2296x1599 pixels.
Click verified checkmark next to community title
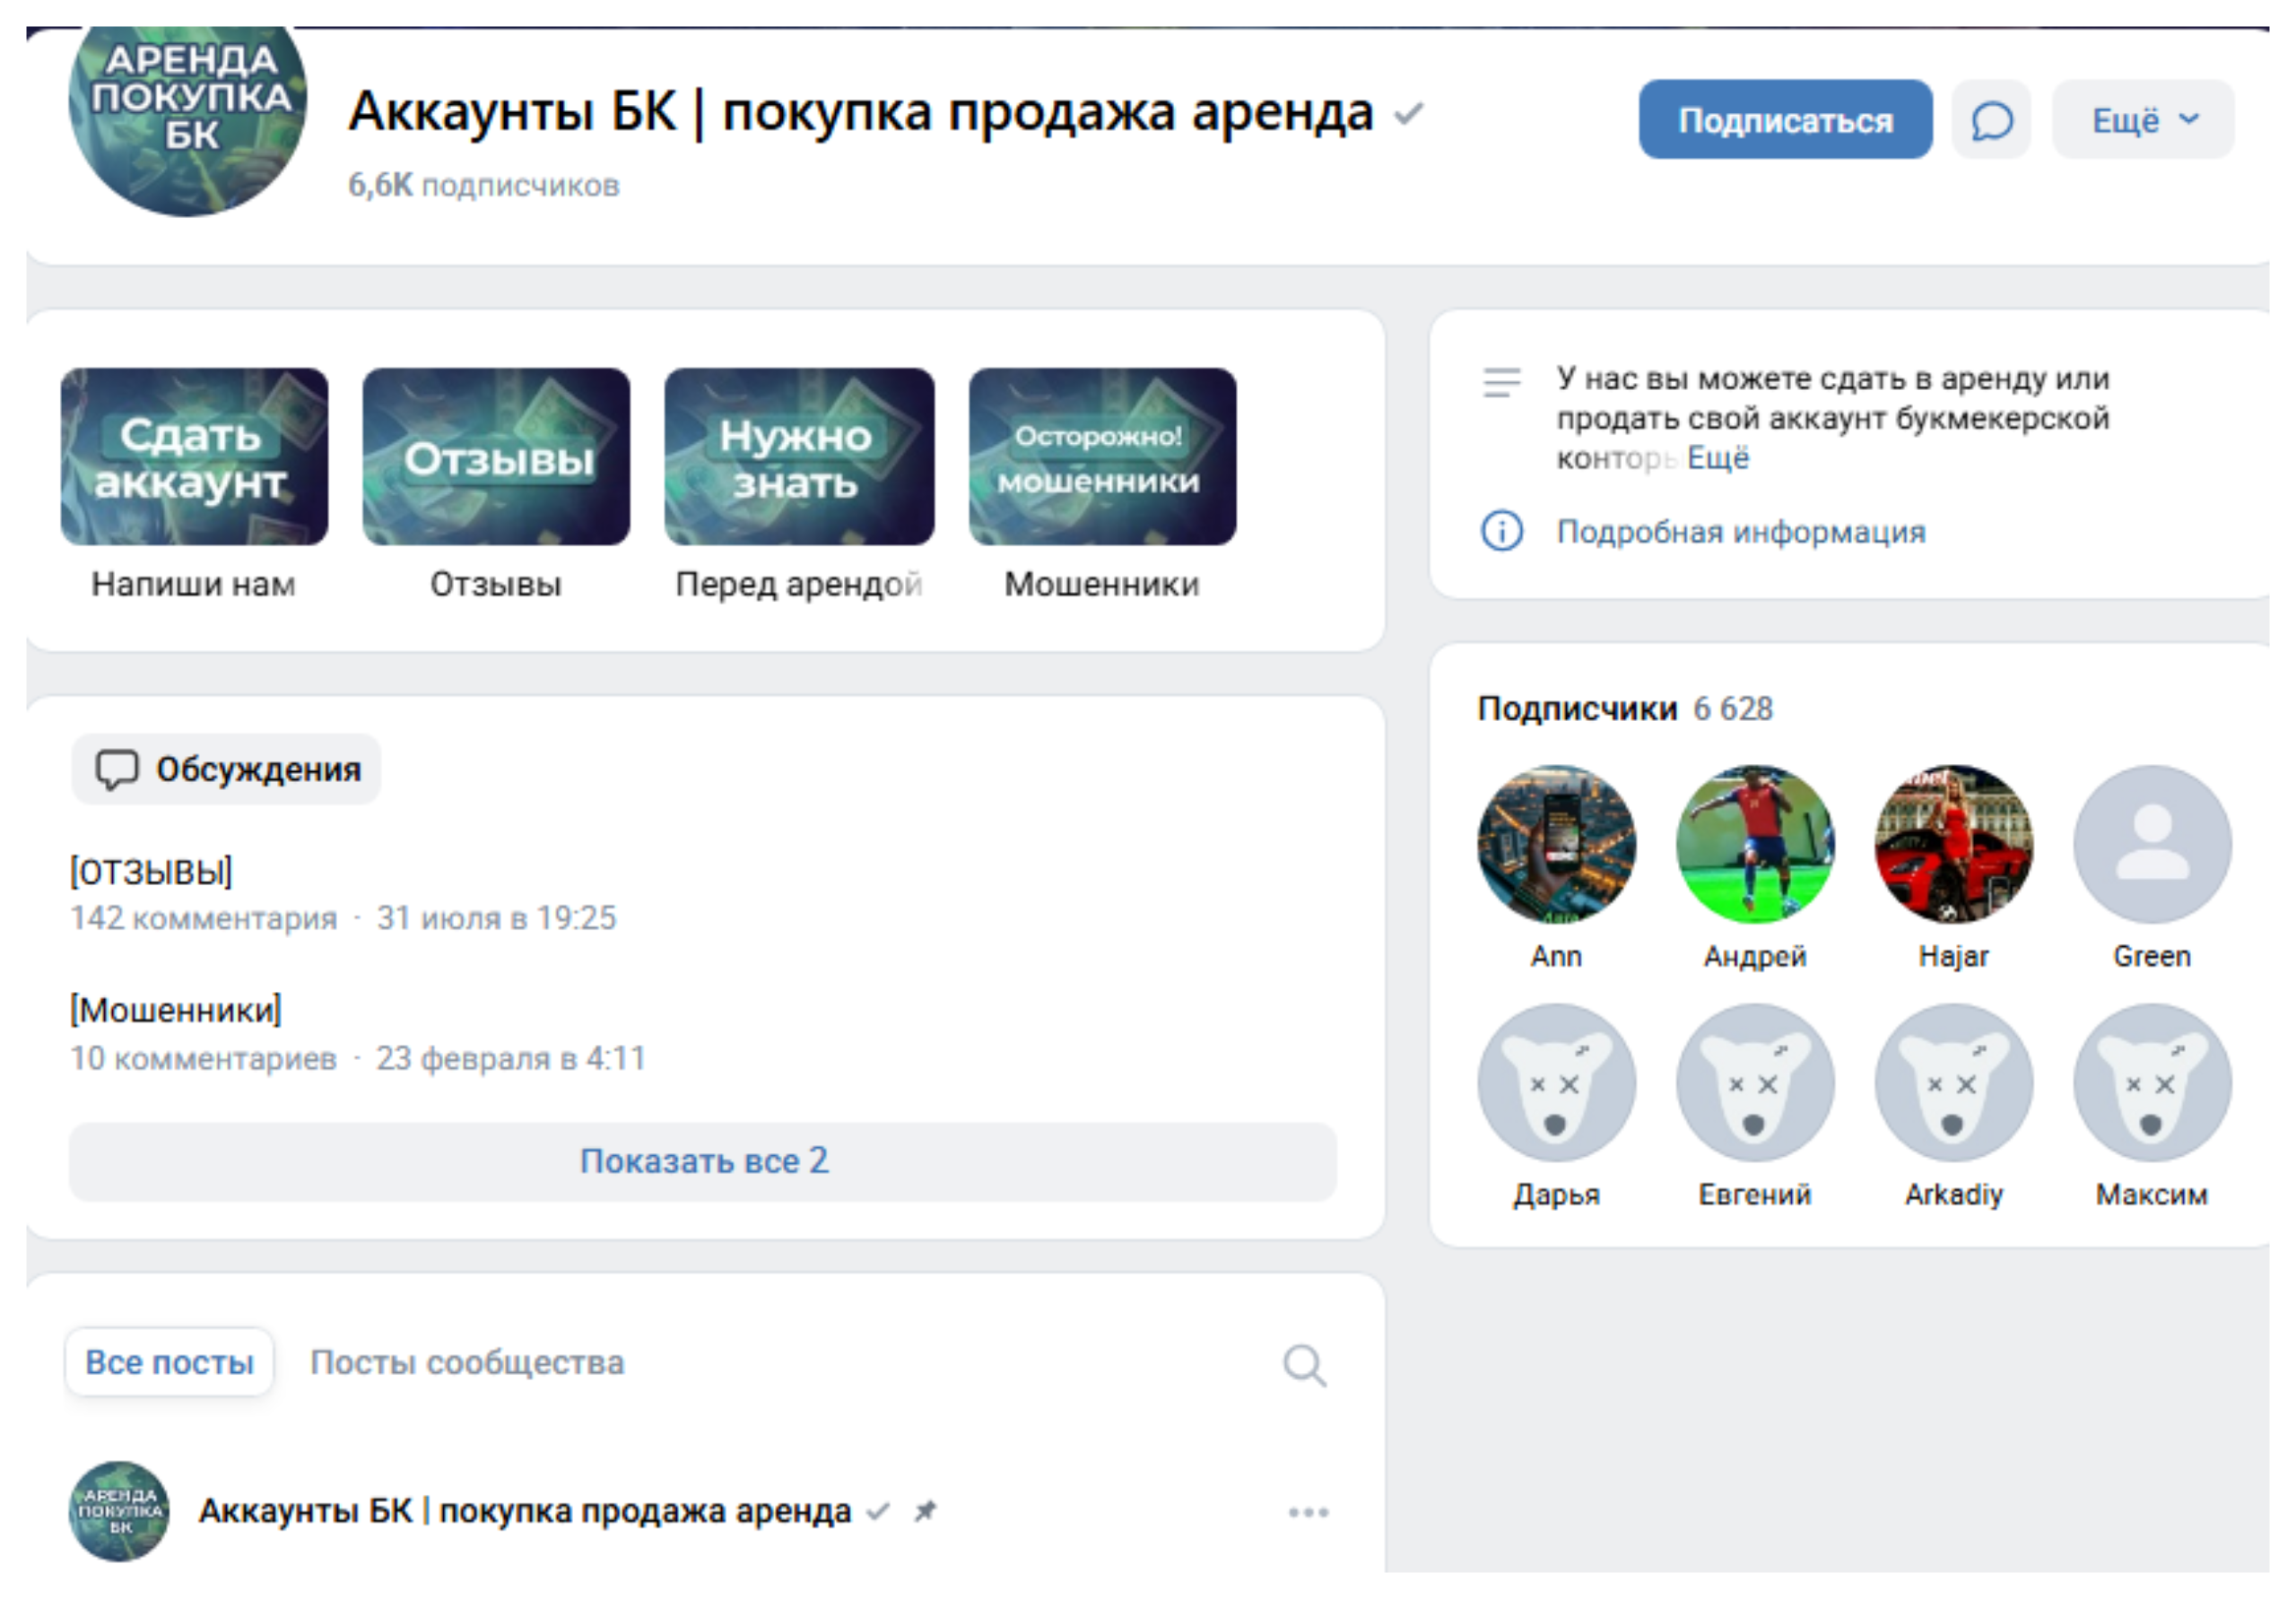[1408, 114]
